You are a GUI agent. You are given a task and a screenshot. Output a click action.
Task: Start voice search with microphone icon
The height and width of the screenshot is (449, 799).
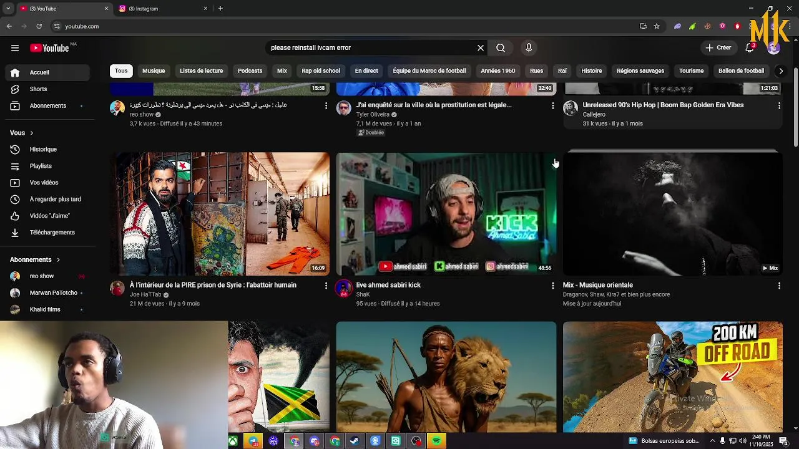click(x=529, y=48)
